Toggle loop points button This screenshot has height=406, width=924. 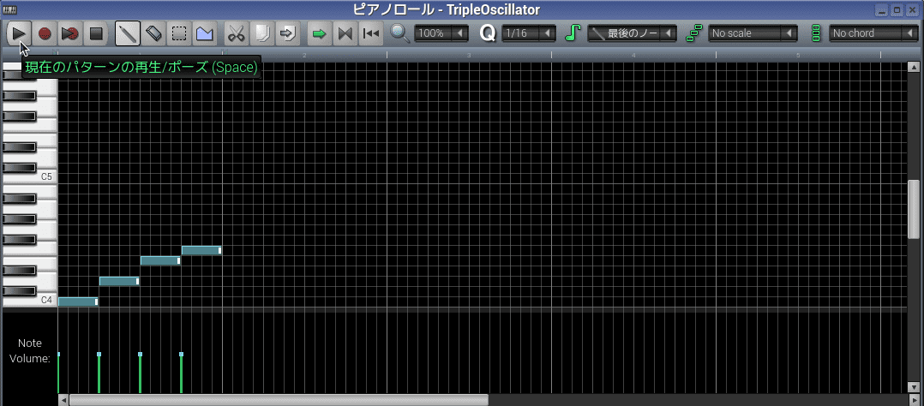tap(345, 33)
